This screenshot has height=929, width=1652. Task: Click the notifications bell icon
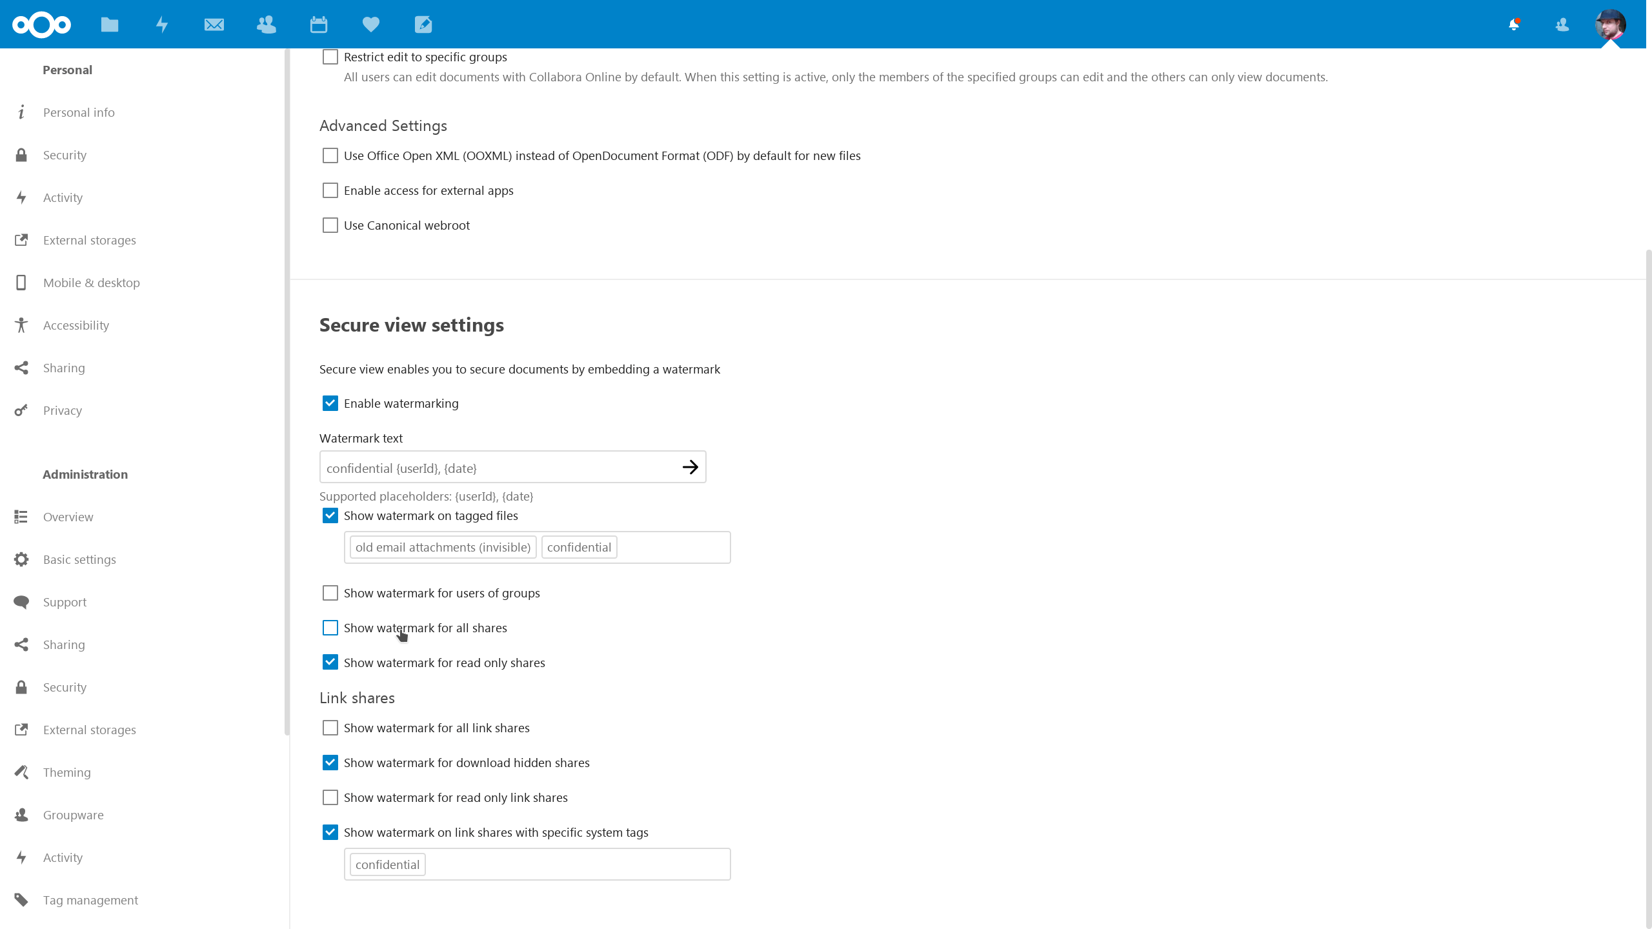[1514, 25]
